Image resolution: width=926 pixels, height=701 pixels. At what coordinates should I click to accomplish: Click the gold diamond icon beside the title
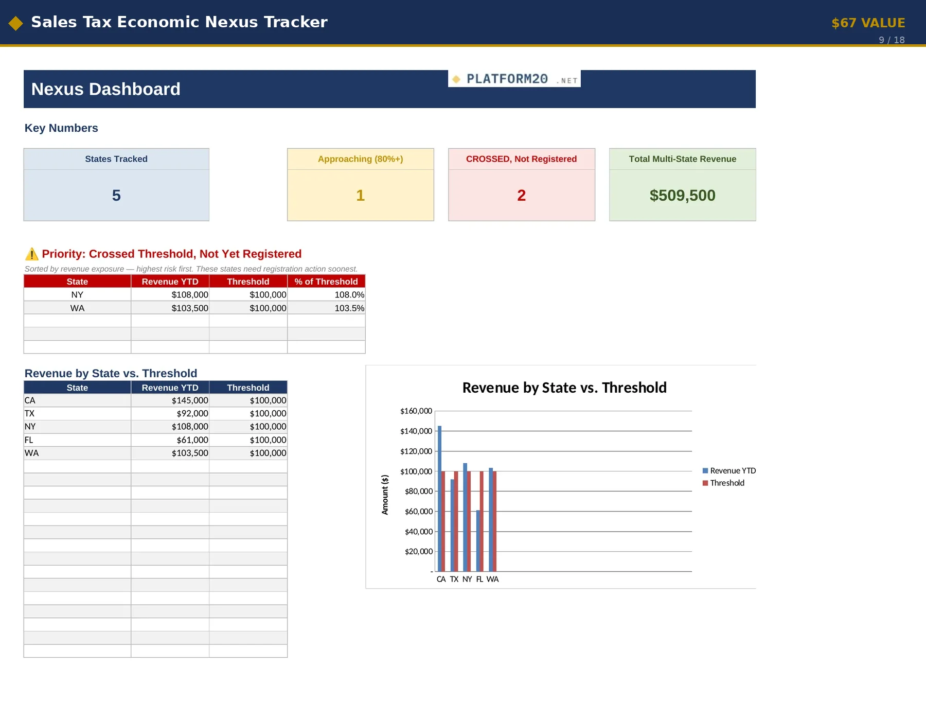tap(16, 23)
